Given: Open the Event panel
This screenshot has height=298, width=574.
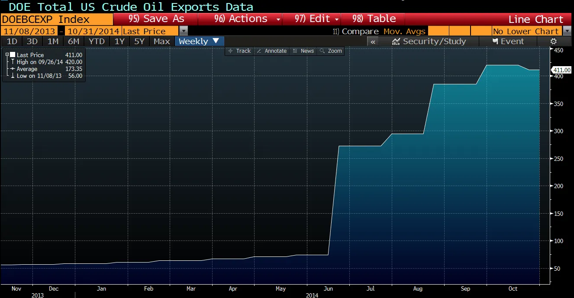Looking at the screenshot, I should coord(508,42).
